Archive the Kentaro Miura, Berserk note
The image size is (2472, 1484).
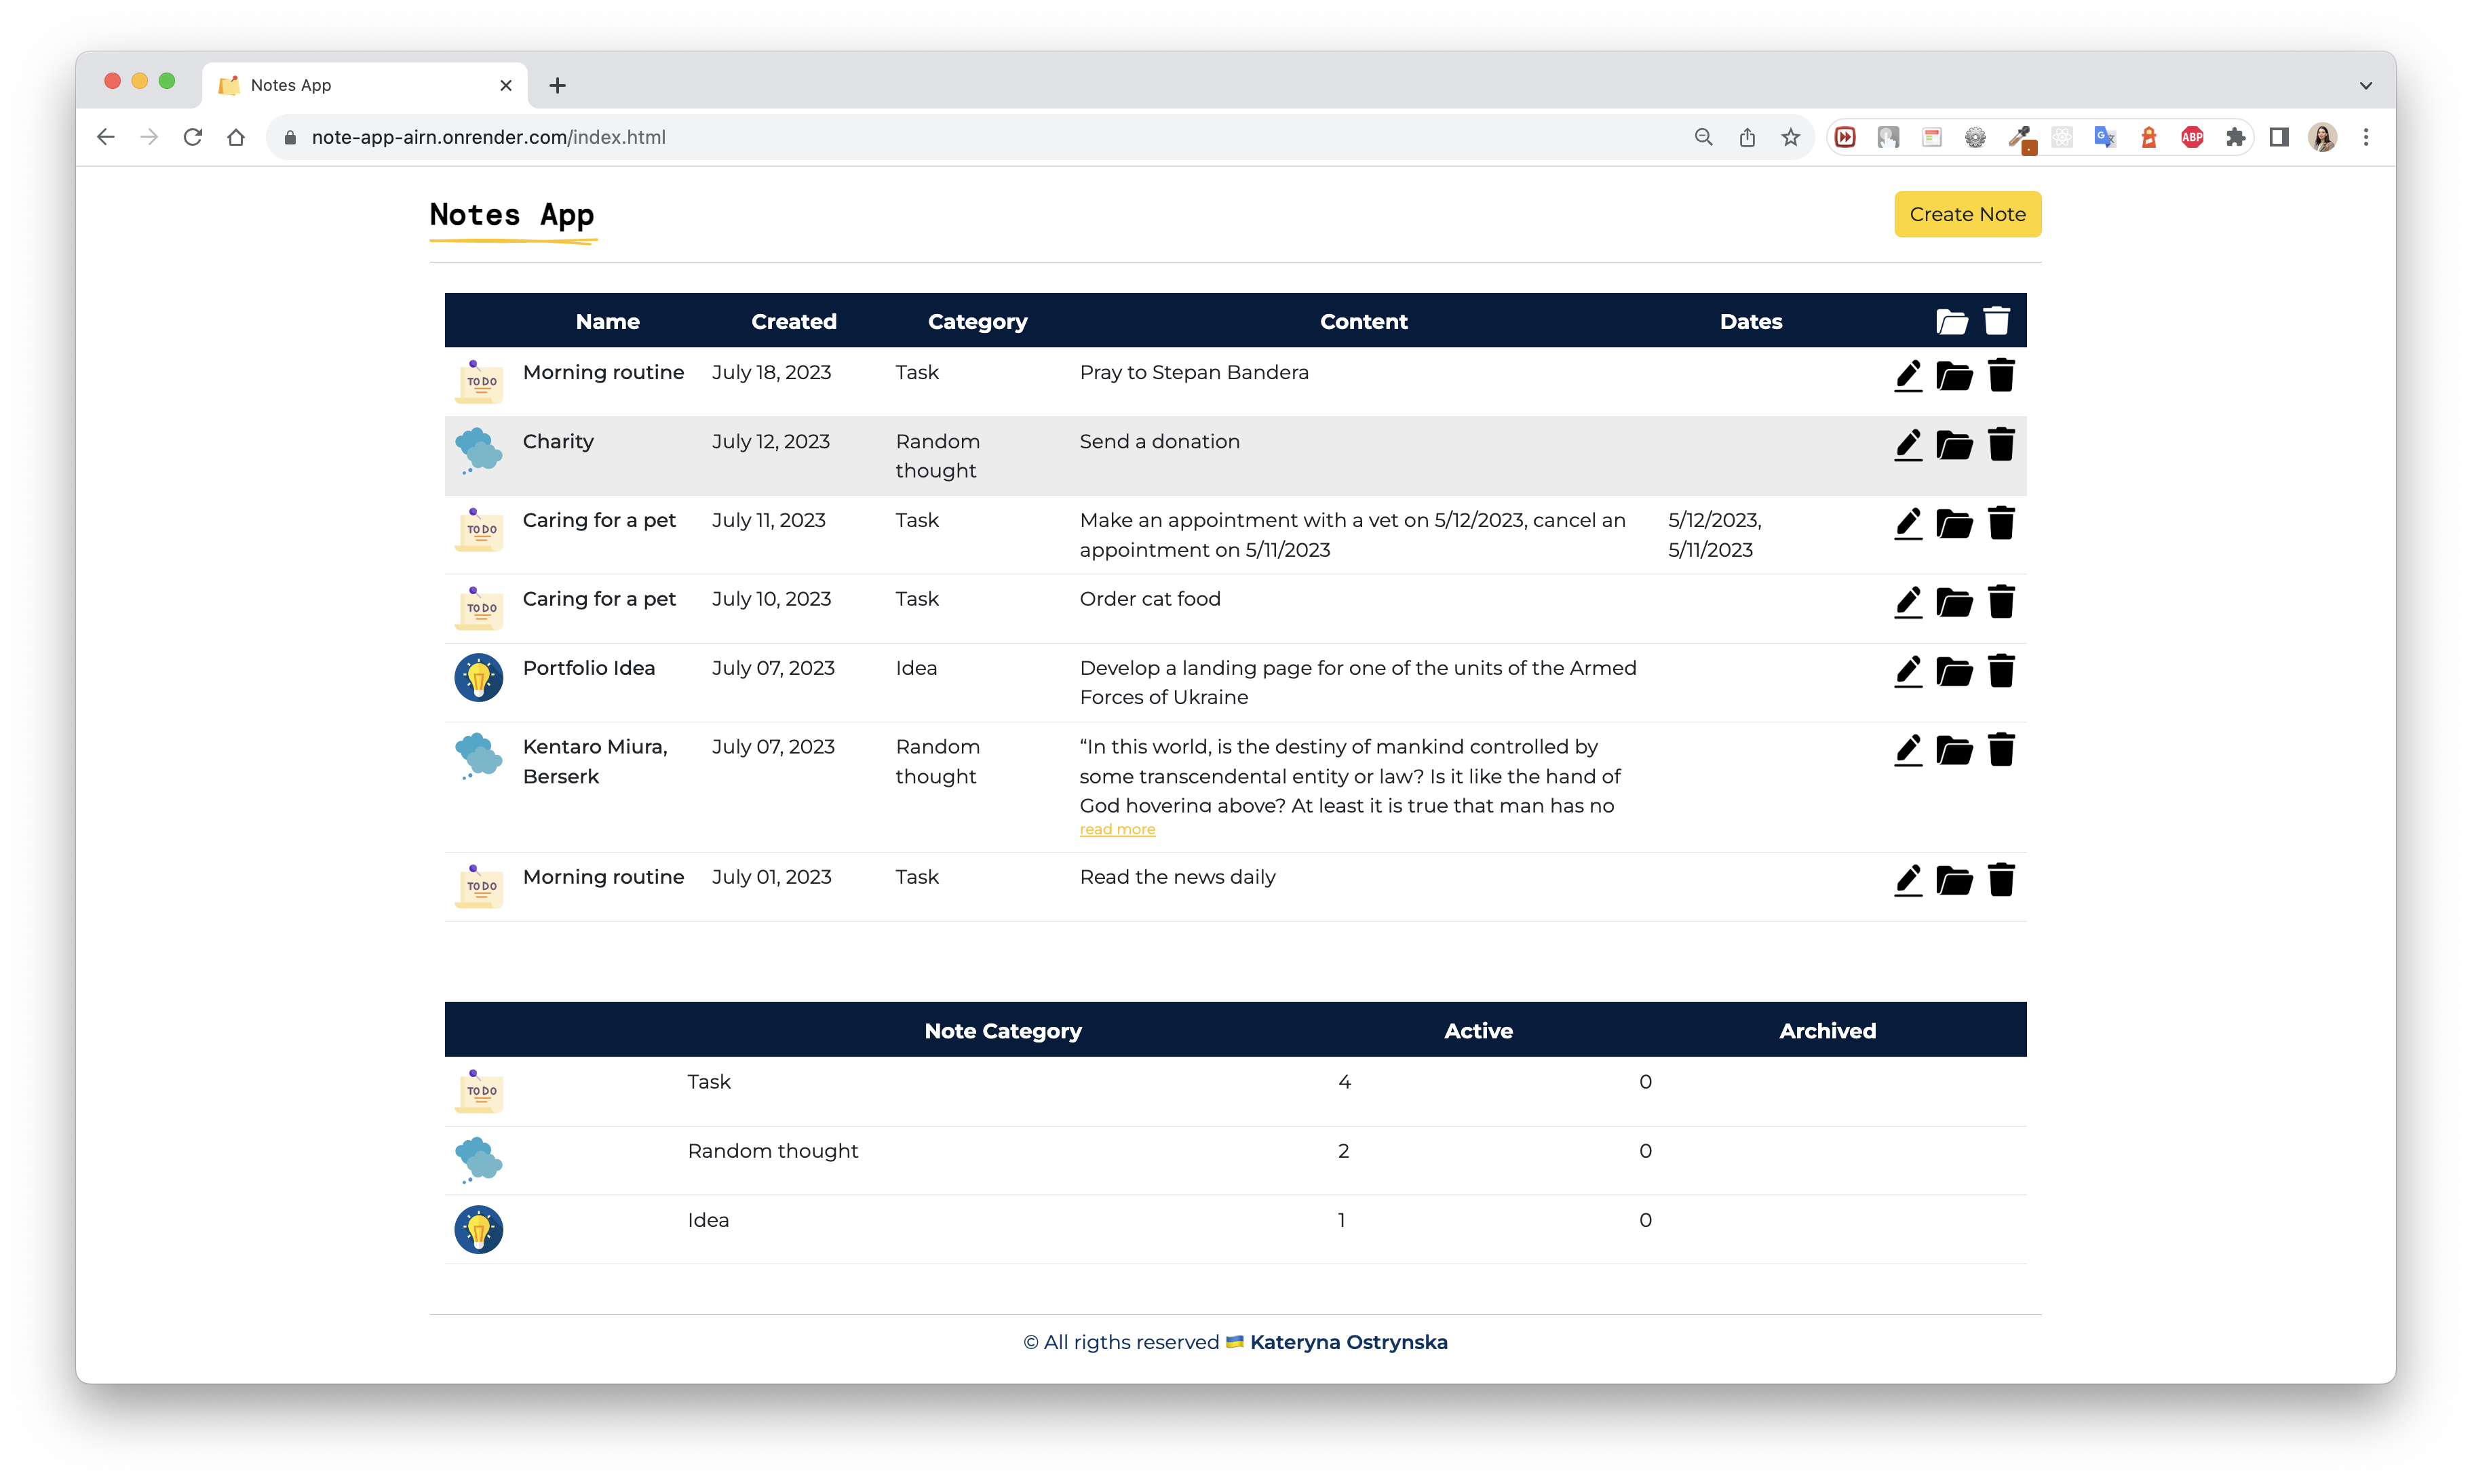(1954, 751)
